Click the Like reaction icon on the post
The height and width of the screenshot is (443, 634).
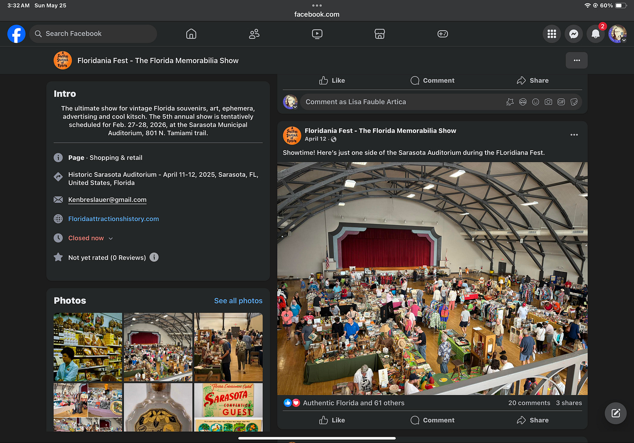(287, 403)
